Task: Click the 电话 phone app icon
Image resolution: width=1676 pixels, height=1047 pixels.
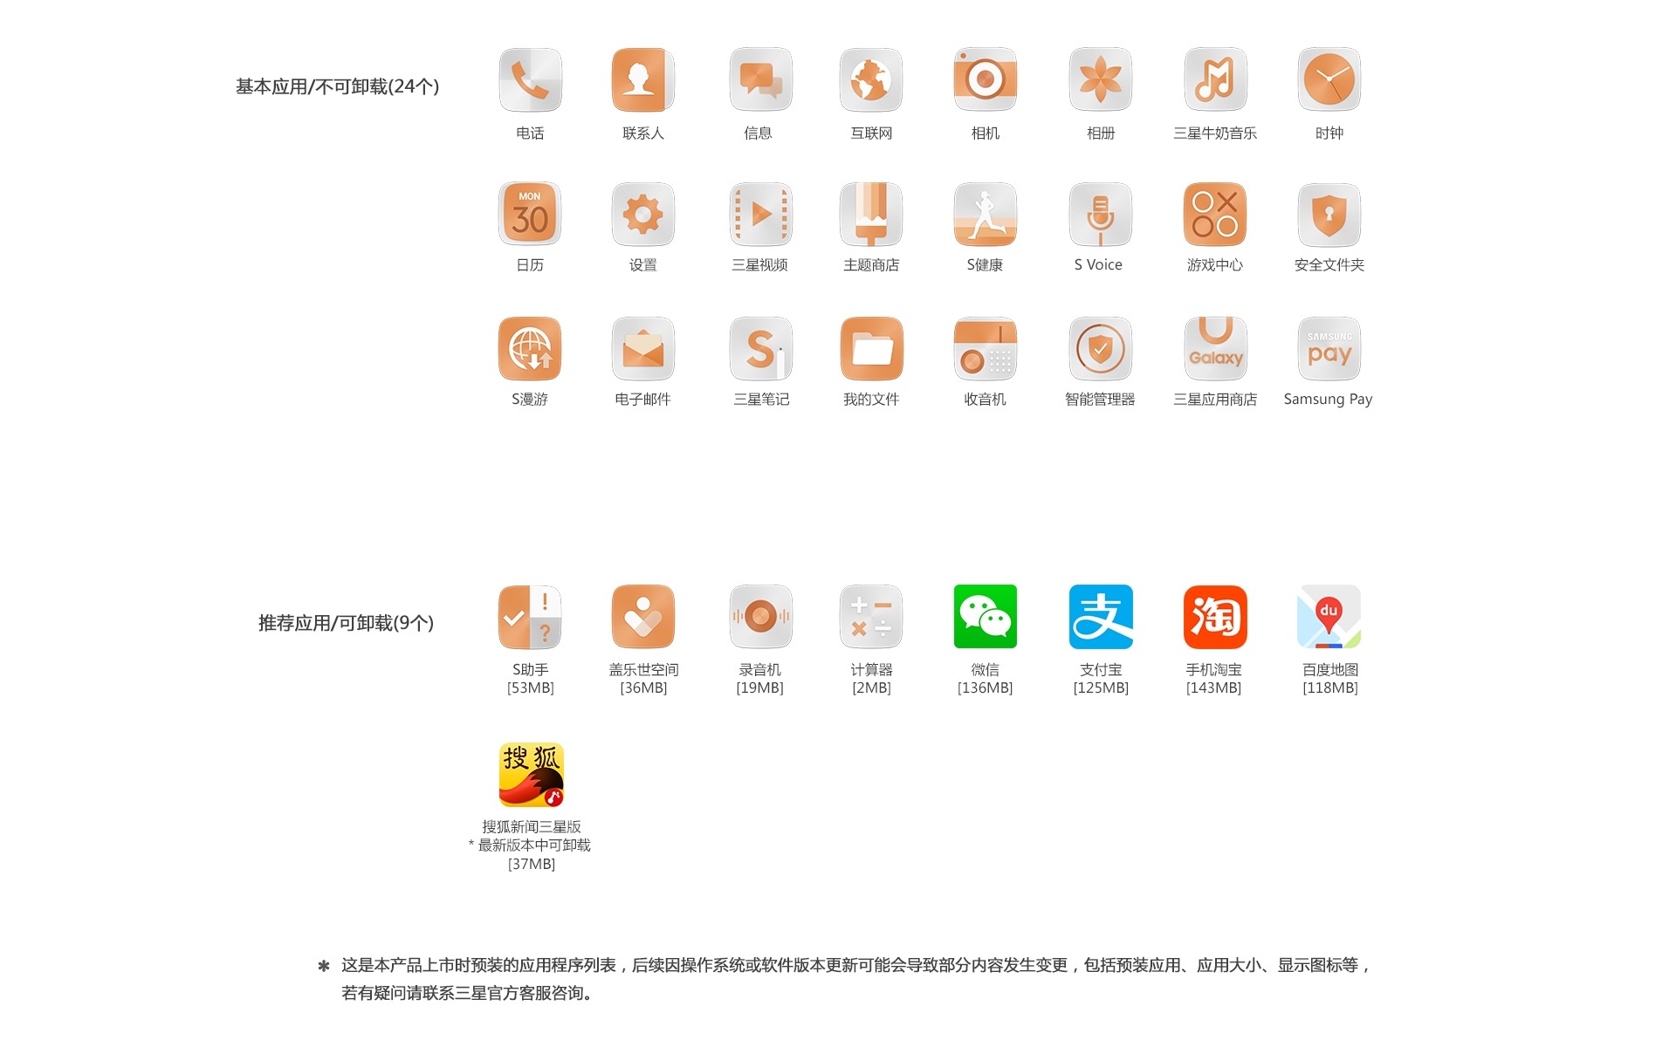Action: coord(530,79)
